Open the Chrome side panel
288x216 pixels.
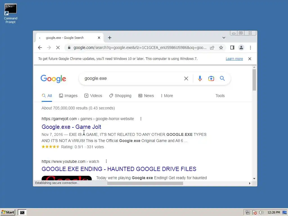(x=232, y=48)
